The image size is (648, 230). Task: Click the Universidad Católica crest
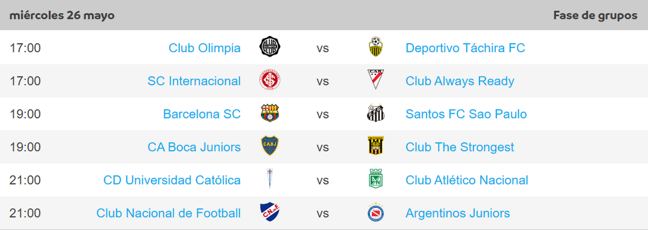coord(269,179)
